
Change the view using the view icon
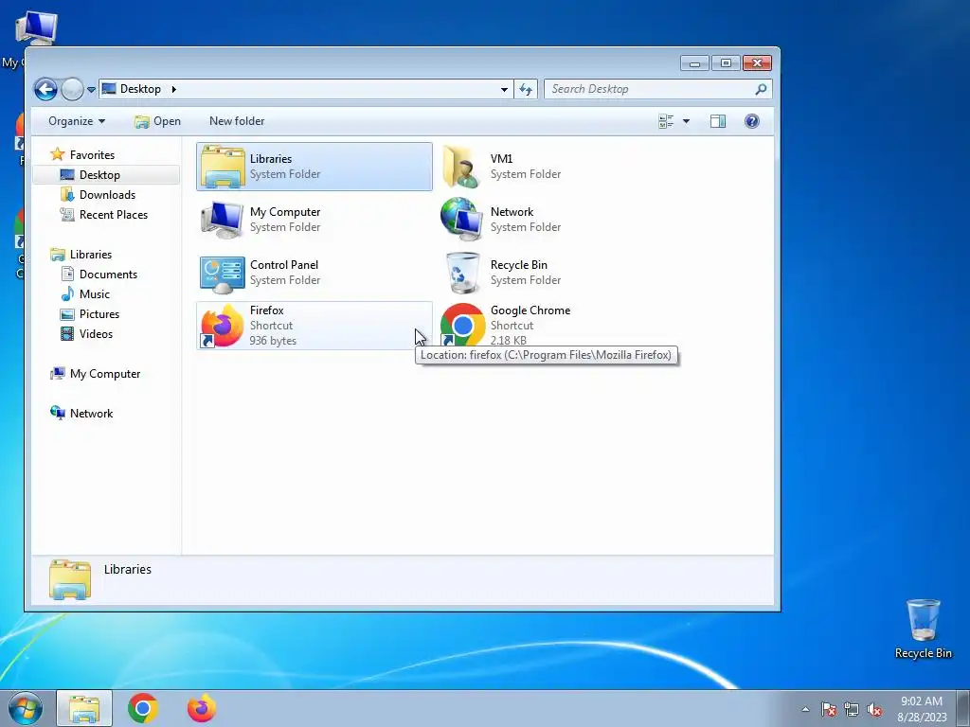tap(666, 121)
